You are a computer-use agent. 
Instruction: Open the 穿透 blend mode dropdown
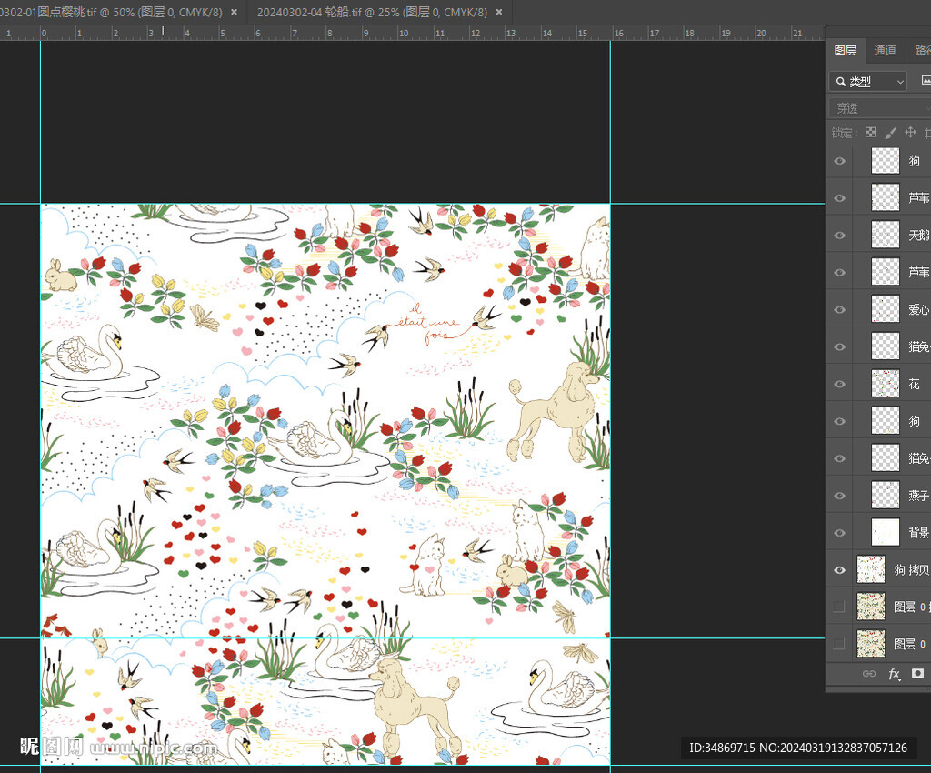point(880,108)
